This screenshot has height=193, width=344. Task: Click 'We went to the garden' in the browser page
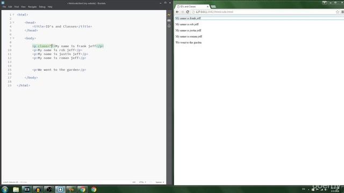click(189, 43)
